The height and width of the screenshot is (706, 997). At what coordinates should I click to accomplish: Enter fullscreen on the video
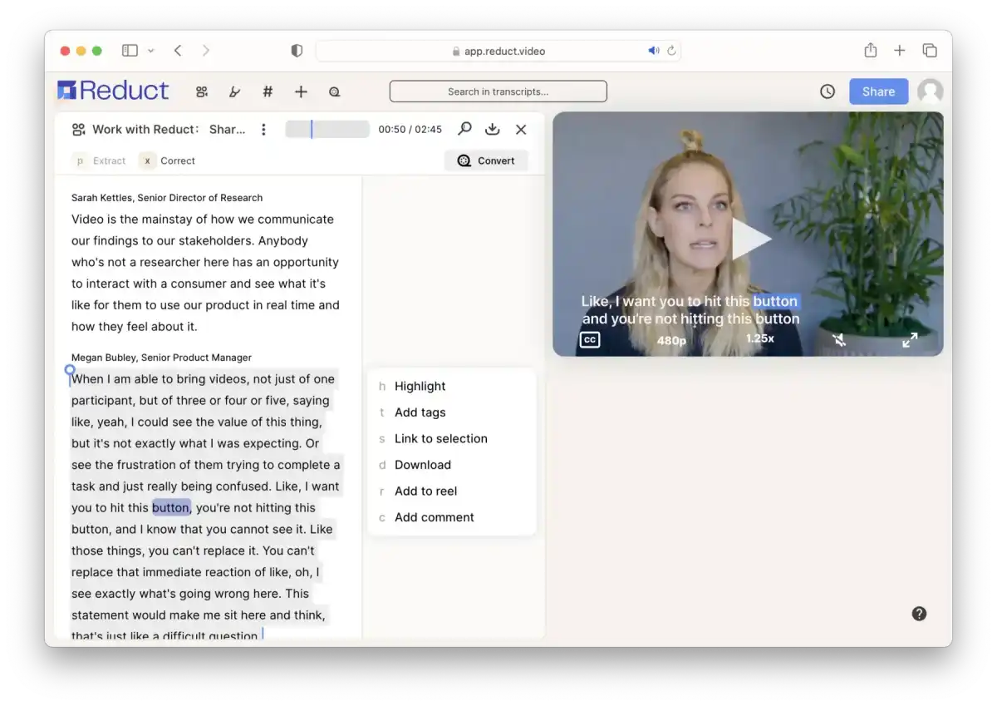(911, 339)
